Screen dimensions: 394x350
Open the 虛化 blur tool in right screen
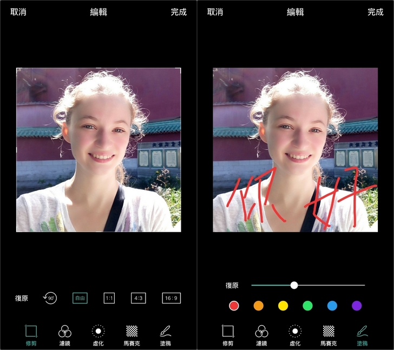coord(295,335)
